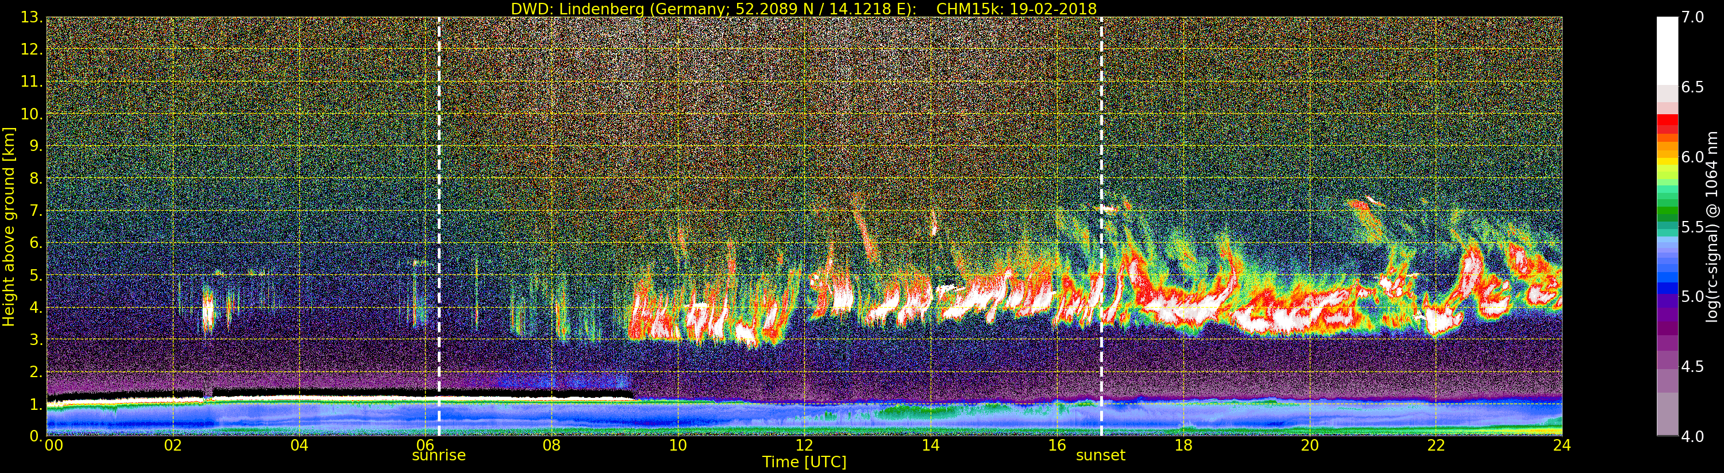
Task: Click the 18 hour tick on time axis
Action: 1183,445
